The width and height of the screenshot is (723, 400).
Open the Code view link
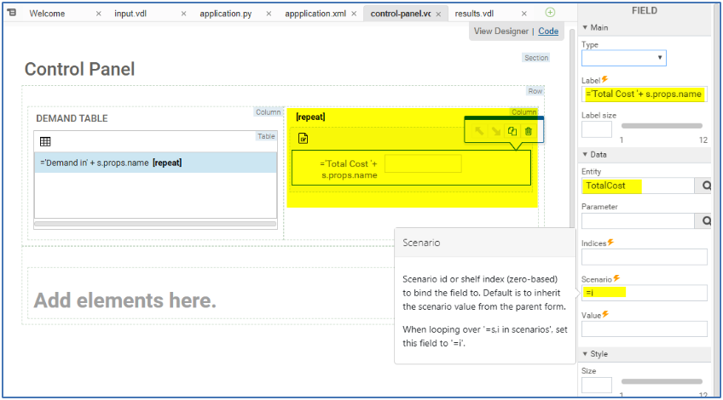pyautogui.click(x=548, y=31)
